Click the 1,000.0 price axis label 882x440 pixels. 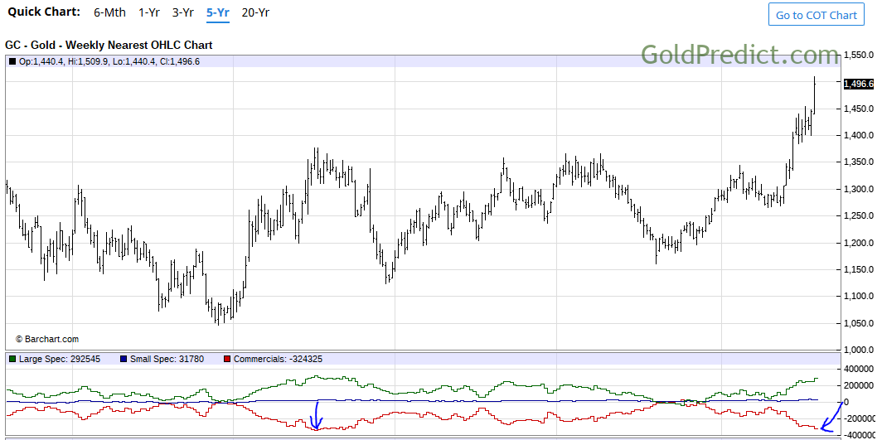click(859, 350)
